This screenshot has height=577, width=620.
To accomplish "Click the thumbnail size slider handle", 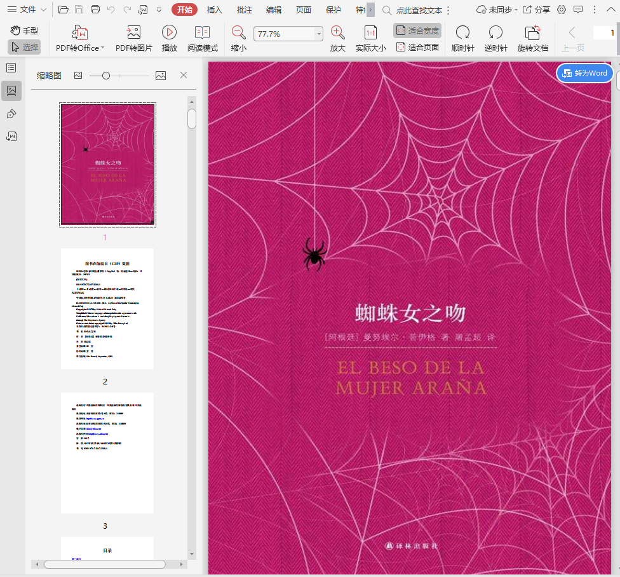I will click(x=106, y=76).
